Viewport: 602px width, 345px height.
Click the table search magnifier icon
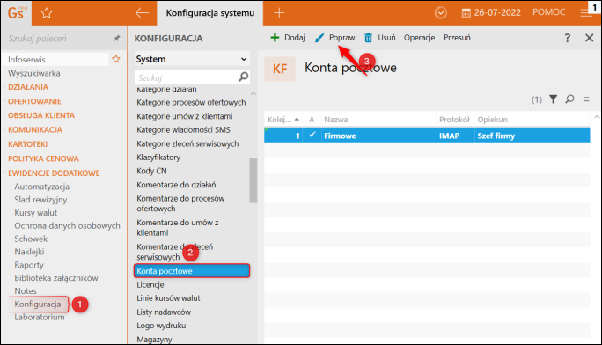point(569,99)
